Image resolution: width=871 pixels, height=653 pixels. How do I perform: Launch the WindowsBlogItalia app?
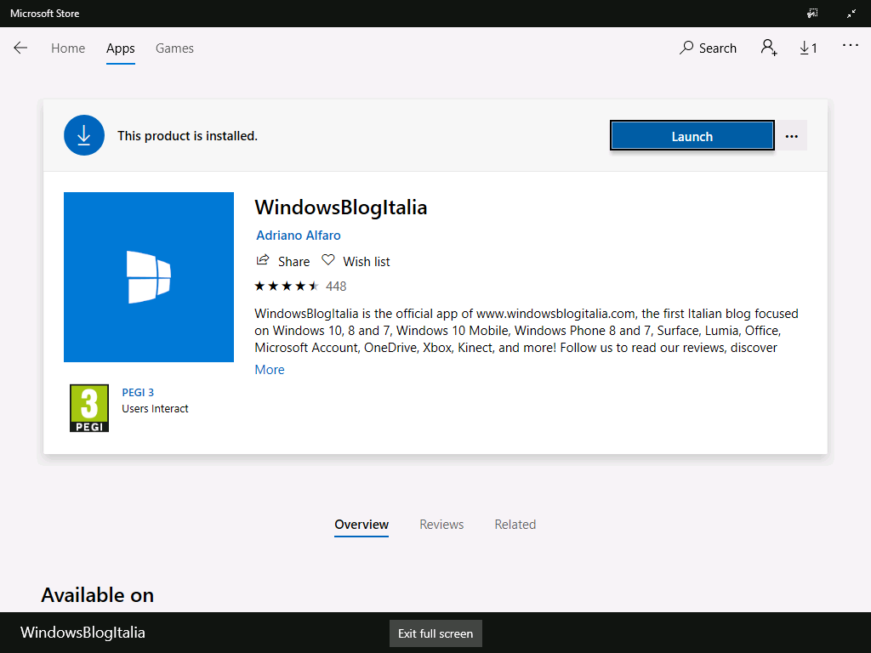coord(692,135)
